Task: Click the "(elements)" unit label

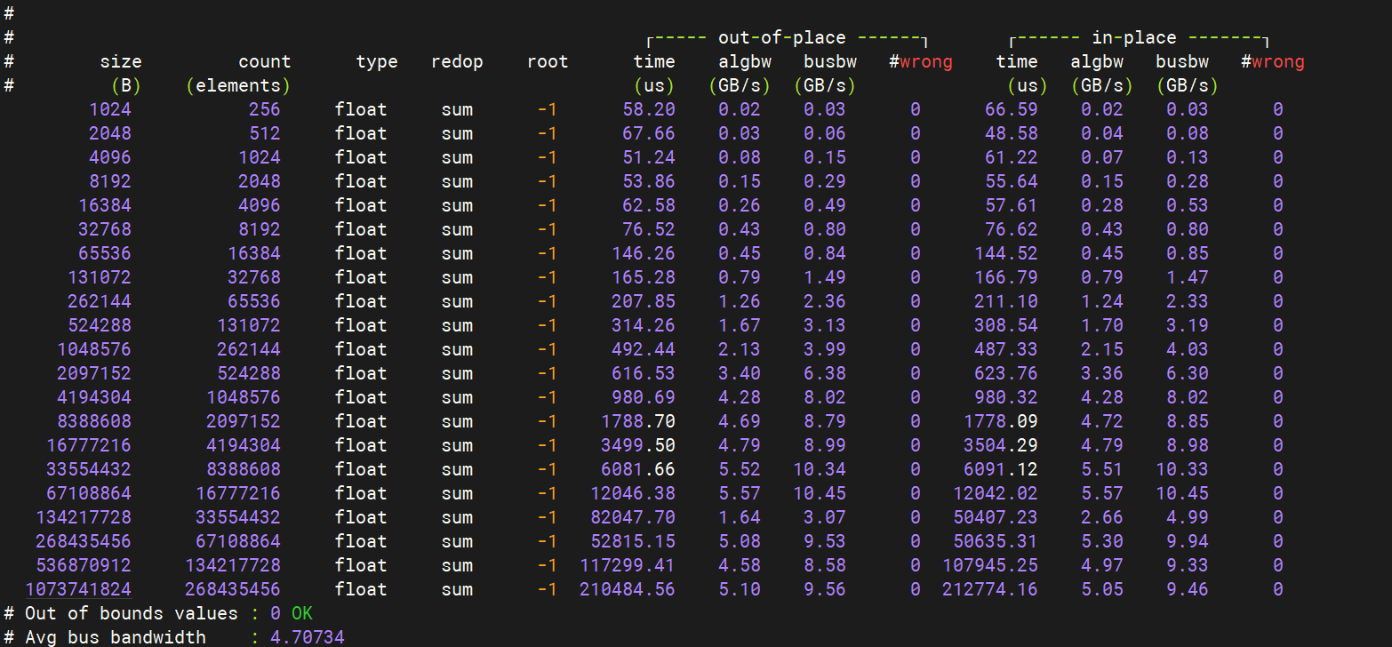Action: (238, 86)
